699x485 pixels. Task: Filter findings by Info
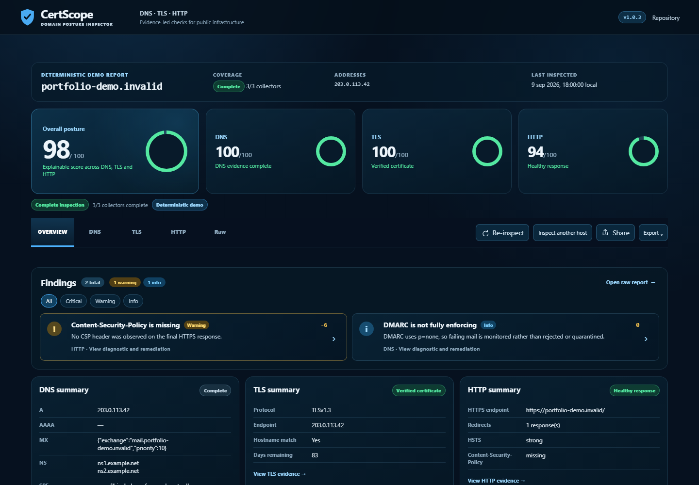pos(133,301)
